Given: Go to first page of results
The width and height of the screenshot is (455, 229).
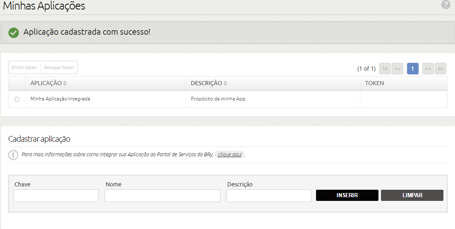Looking at the screenshot, I should point(385,69).
